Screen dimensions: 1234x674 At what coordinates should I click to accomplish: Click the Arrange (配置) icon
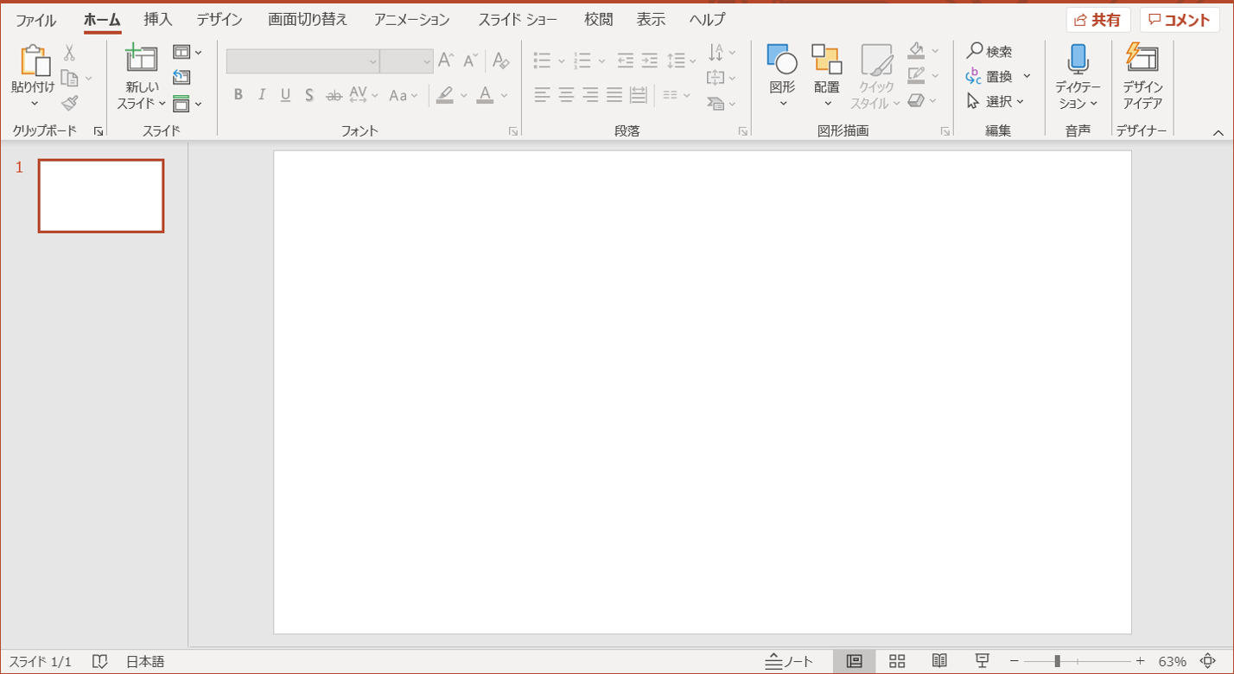(x=827, y=59)
